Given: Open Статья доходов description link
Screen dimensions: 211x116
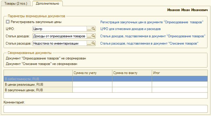Looking at the screenshot, I should pyautogui.click(x=153, y=36).
